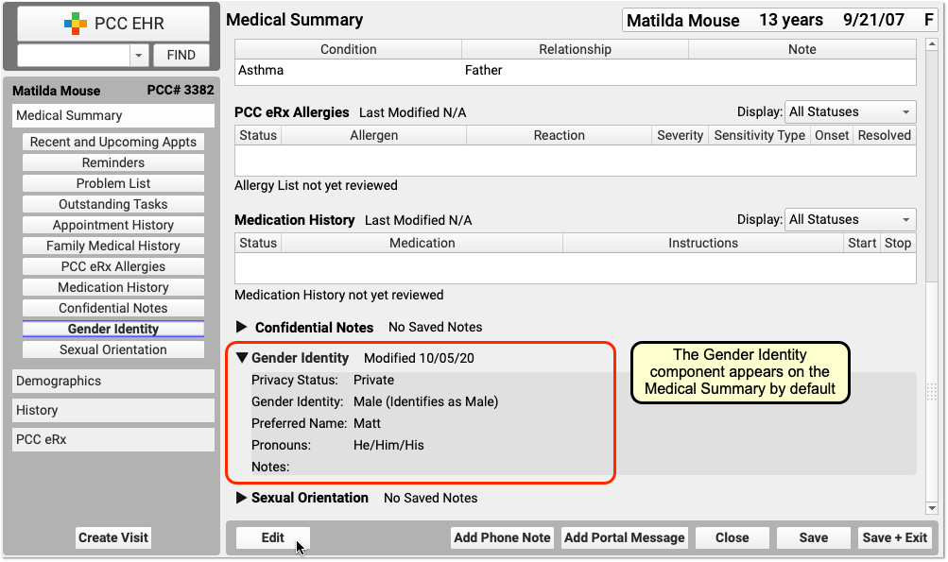
Task: Click into the patient search field
Action: point(73,55)
